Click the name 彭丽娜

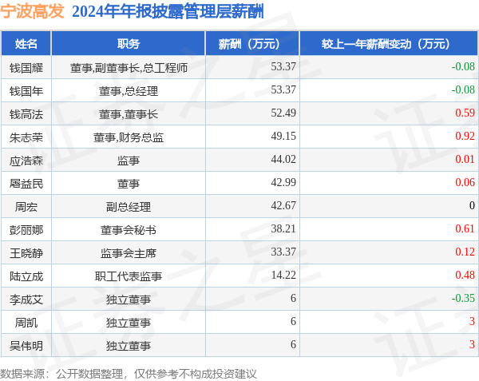[26, 230]
